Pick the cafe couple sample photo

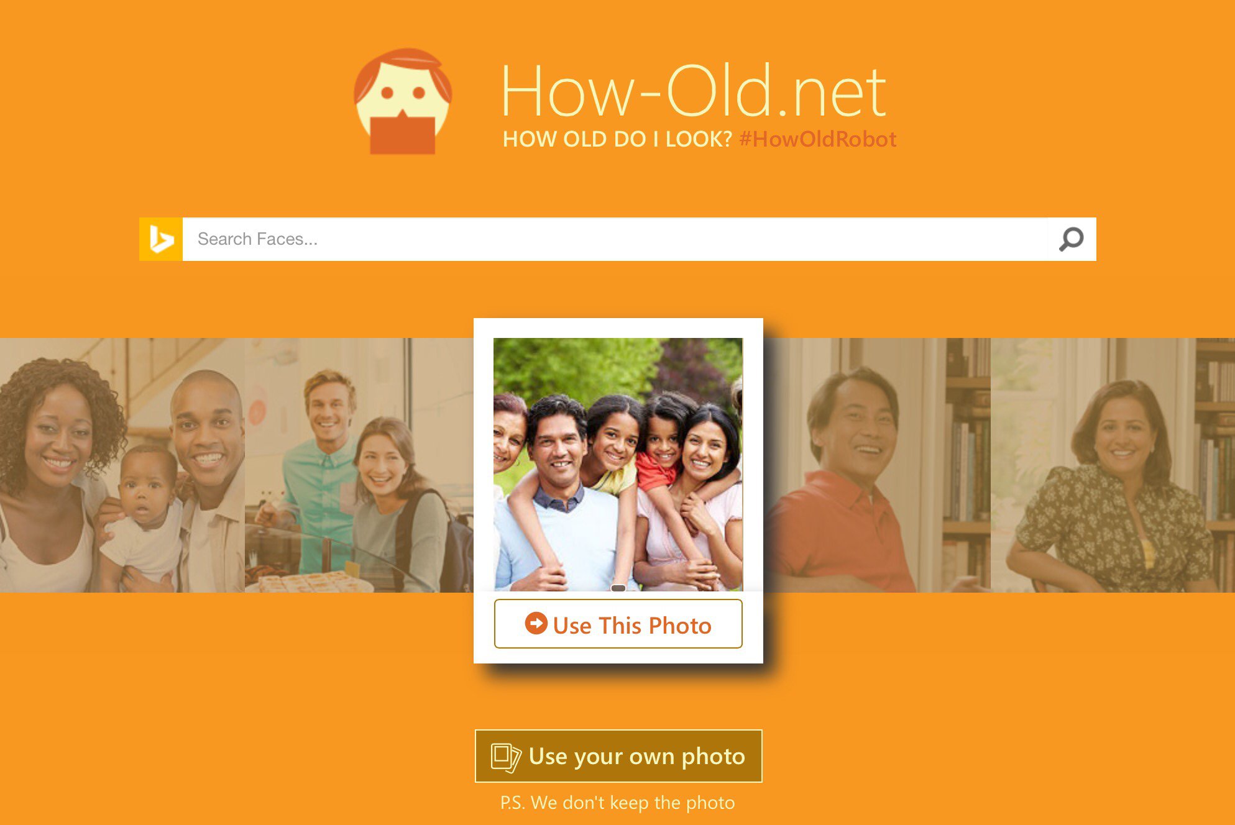point(359,465)
